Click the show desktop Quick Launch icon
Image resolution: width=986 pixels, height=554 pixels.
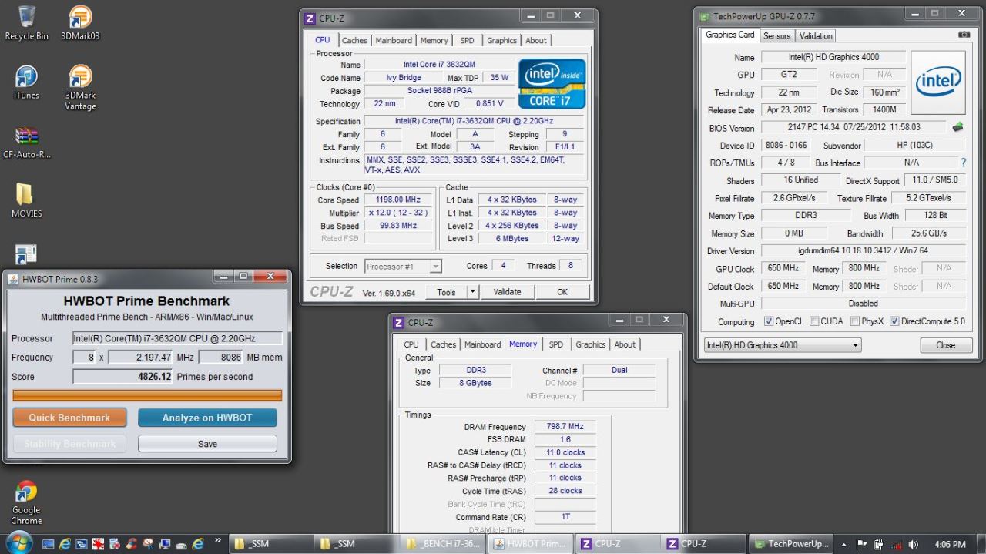pos(49,544)
